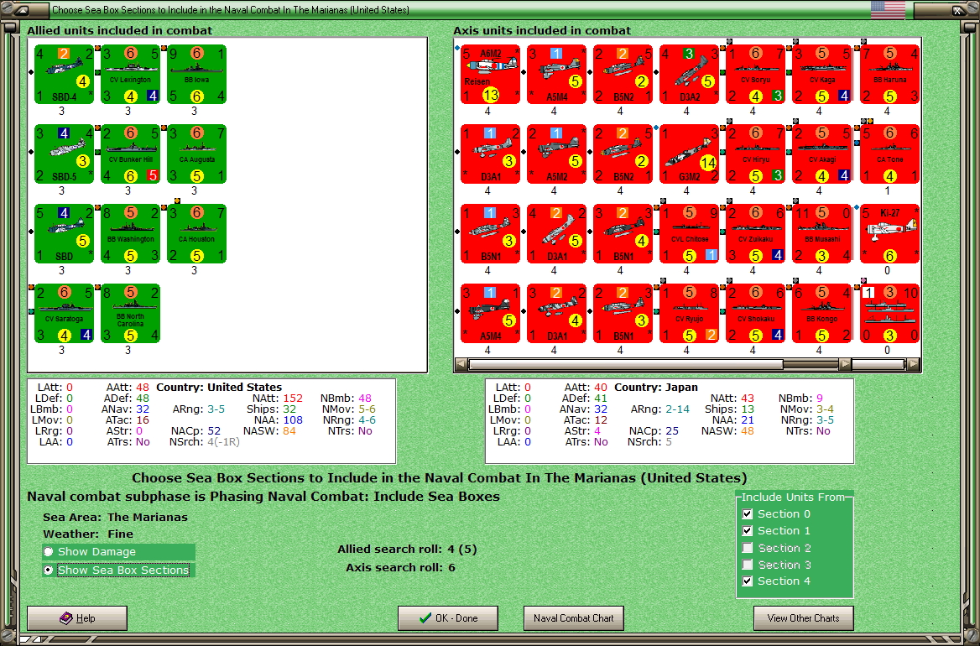This screenshot has height=646, width=980.
Task: Uncheck the Section 1 checkbox
Action: (x=747, y=531)
